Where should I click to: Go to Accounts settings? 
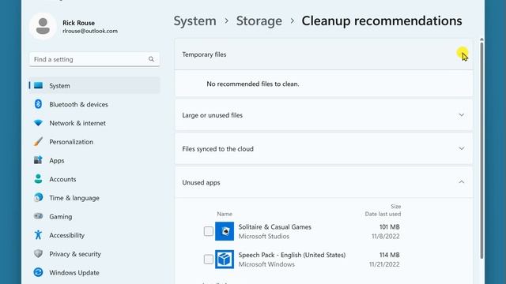94,179
